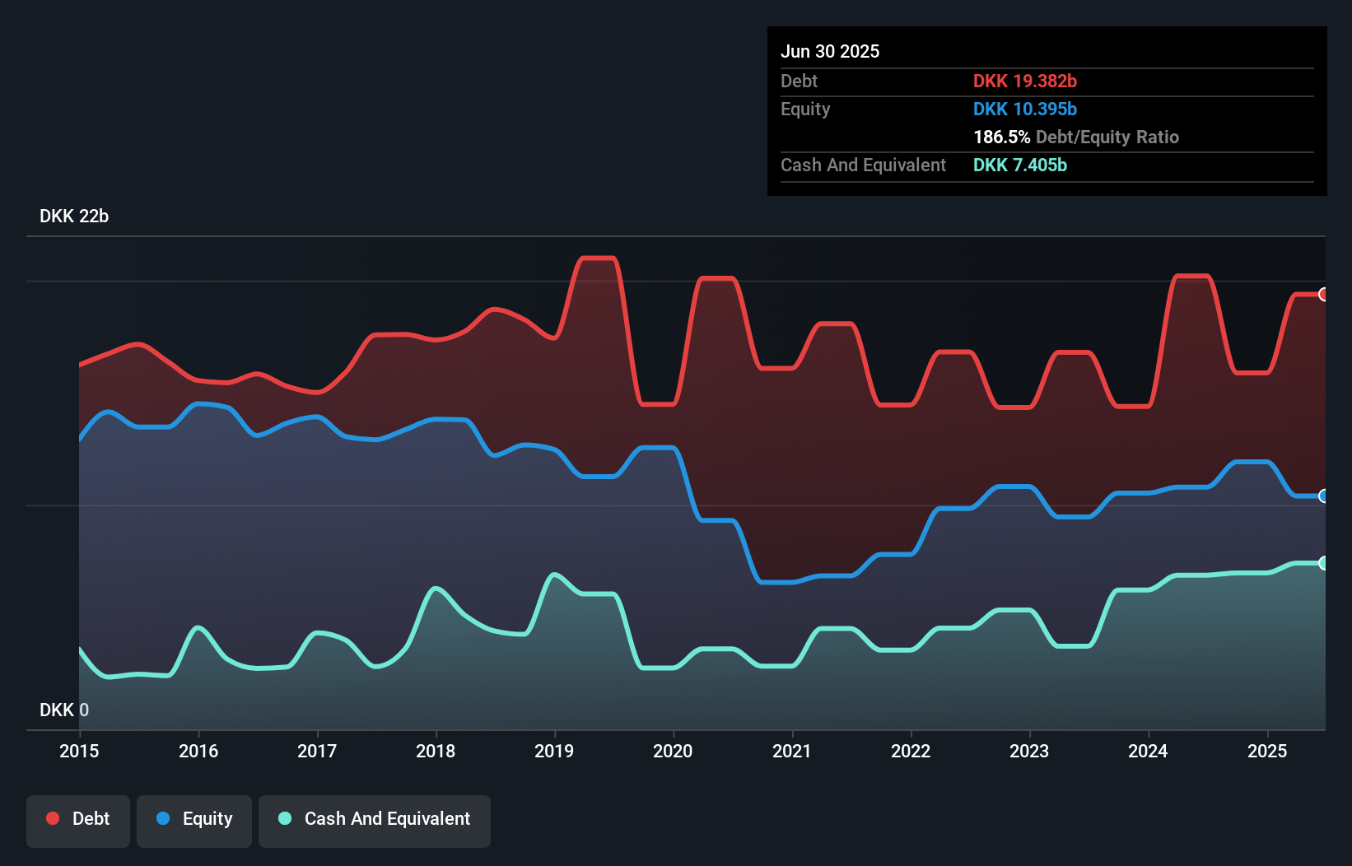Select the Cash series endpoint marker

point(1323,562)
